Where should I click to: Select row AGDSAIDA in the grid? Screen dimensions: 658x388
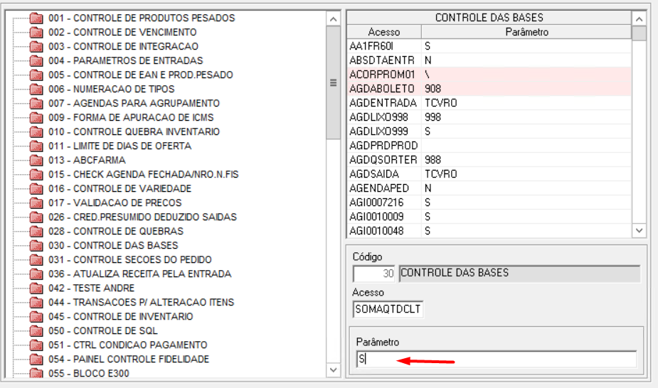click(489, 174)
